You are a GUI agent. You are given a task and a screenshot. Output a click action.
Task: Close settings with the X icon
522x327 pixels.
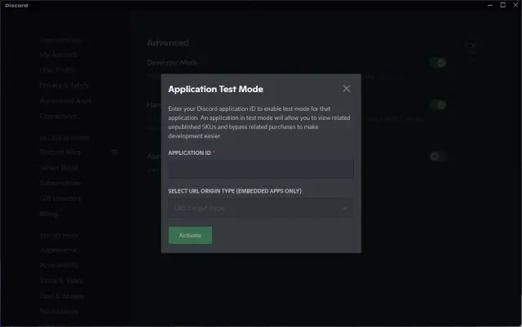pyautogui.click(x=473, y=46)
